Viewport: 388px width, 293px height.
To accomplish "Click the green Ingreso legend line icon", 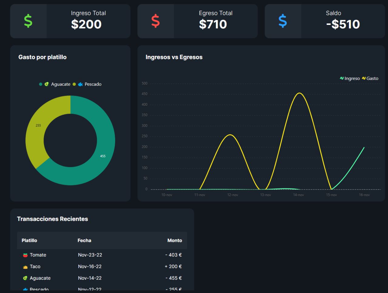I will [x=342, y=78].
